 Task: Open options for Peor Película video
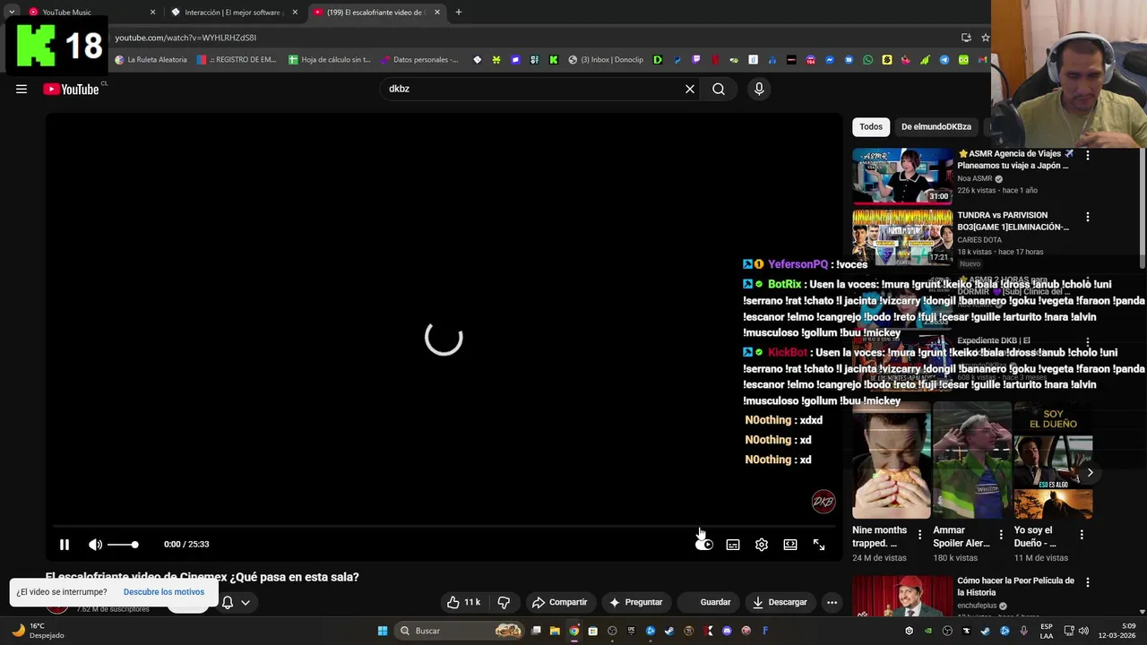(x=1088, y=582)
